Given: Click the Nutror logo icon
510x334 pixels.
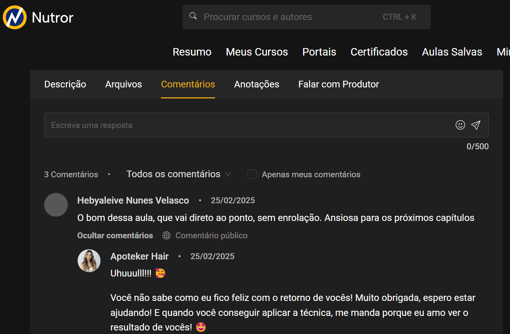Looking at the screenshot, I should tap(15, 17).
